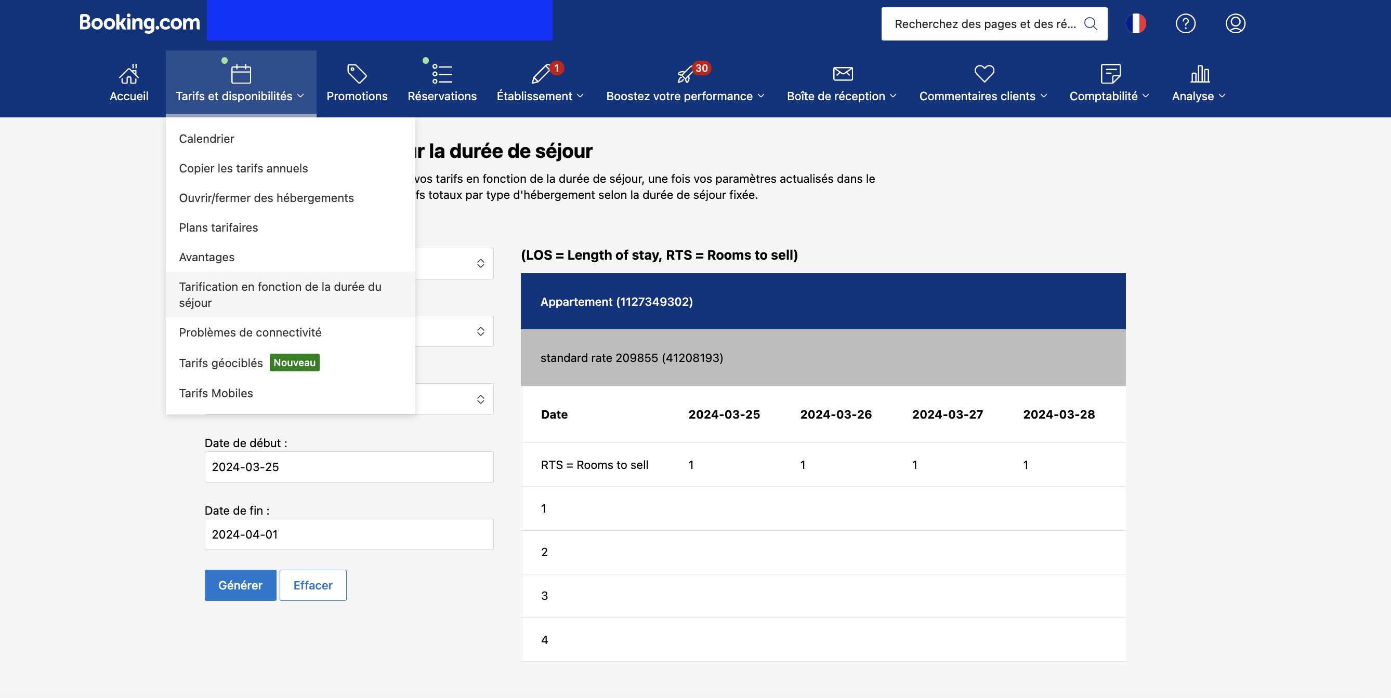This screenshot has width=1391, height=698.
Task: Expand the Établissement dropdown menu
Action: tap(540, 96)
